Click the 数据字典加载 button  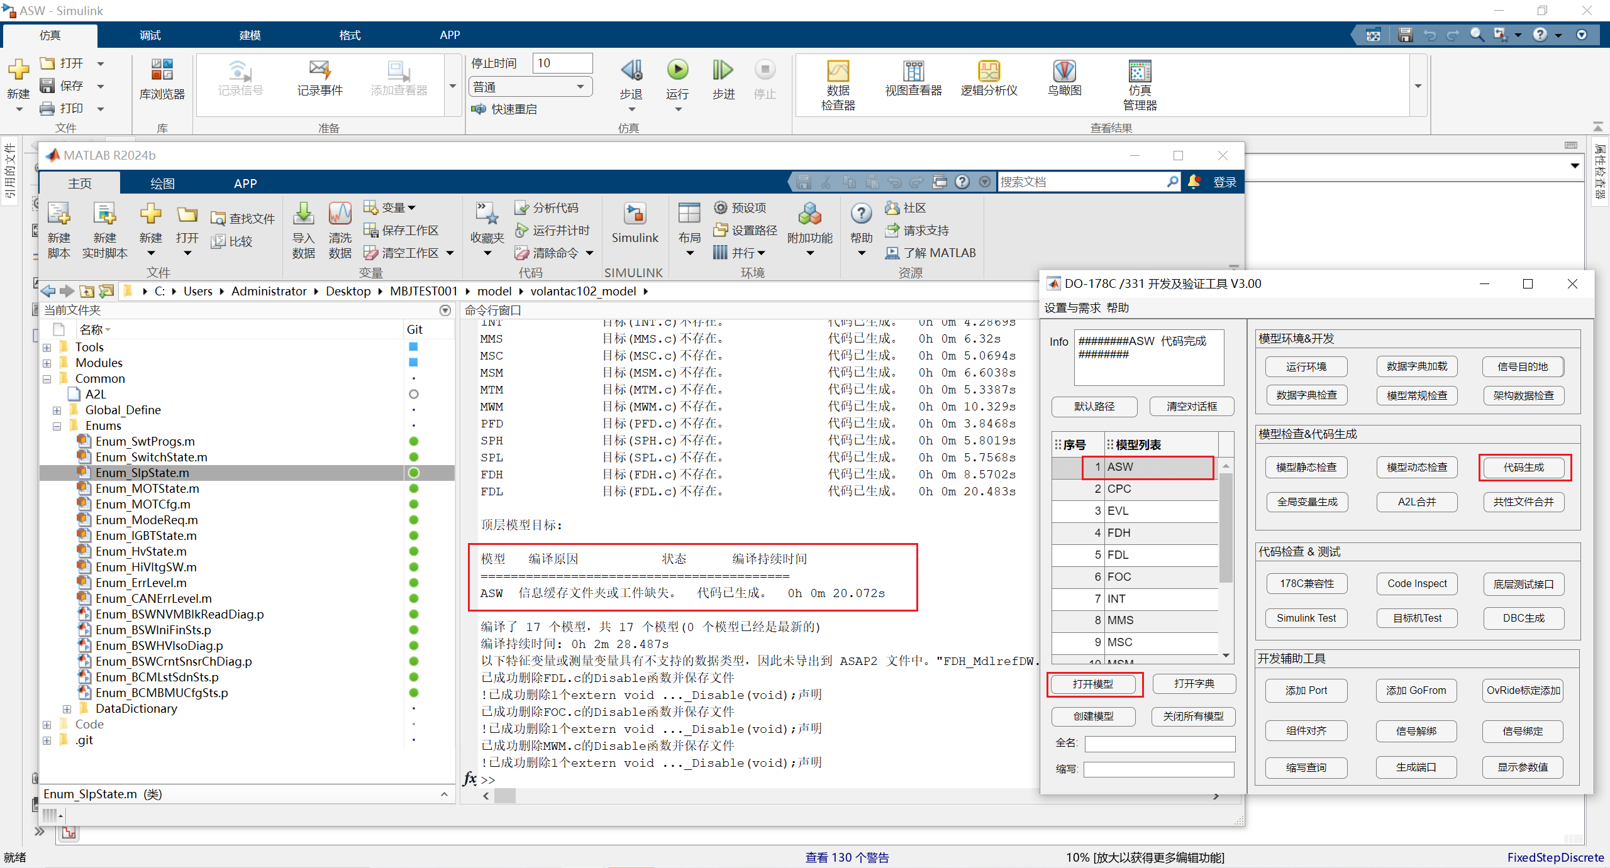1417,366
